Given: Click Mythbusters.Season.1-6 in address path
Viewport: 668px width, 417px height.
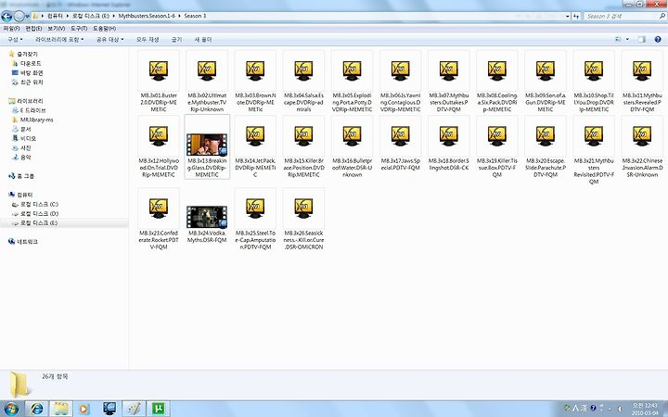Looking at the screenshot, I should (x=147, y=16).
